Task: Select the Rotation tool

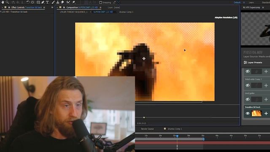Action: 28,2
